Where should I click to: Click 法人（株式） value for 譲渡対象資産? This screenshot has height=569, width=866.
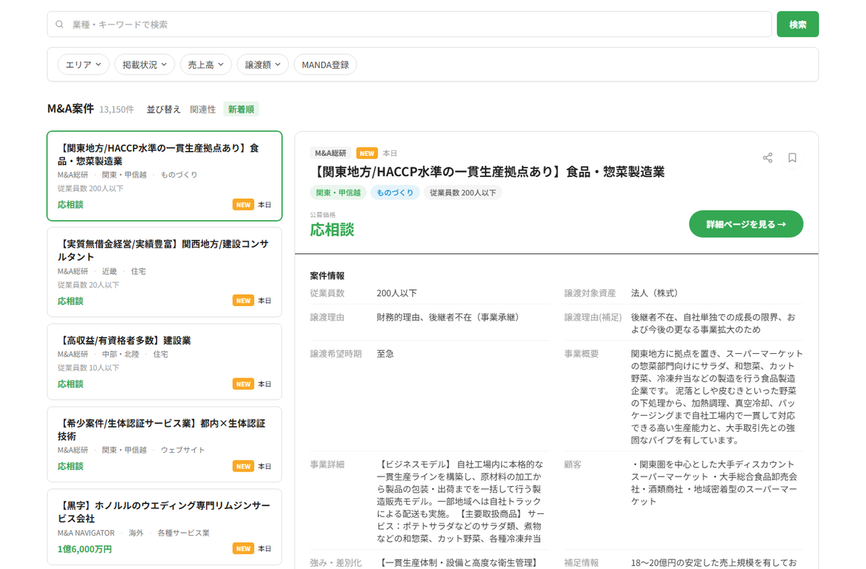pyautogui.click(x=655, y=293)
